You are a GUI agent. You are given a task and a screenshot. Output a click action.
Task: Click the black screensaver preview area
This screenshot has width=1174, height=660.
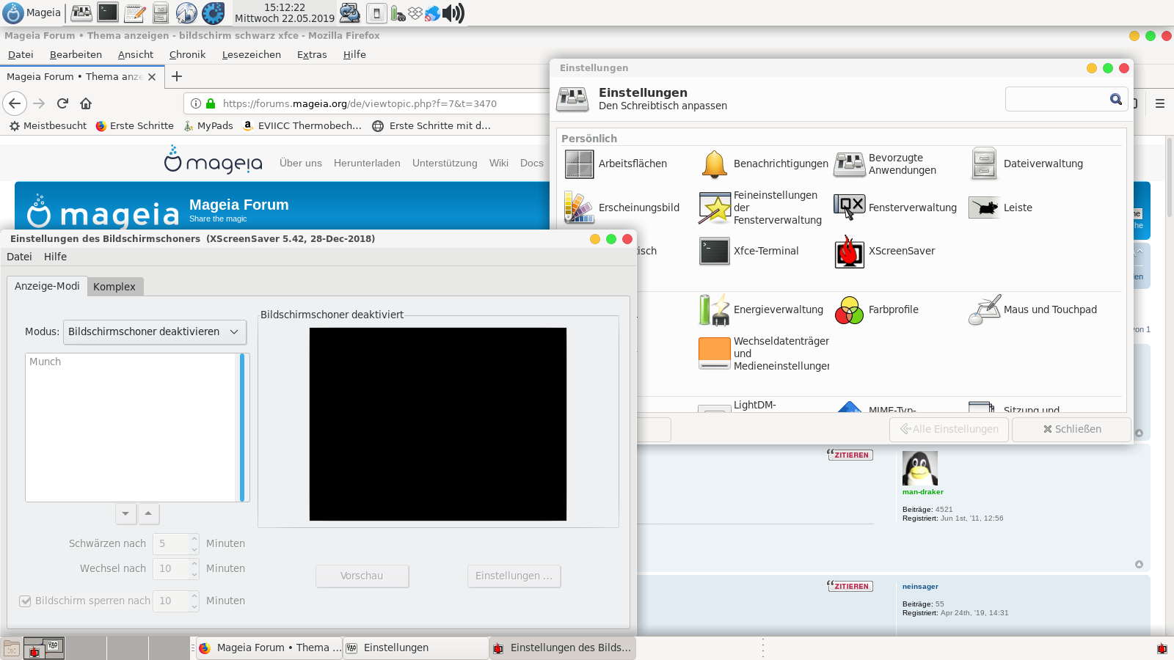point(438,424)
